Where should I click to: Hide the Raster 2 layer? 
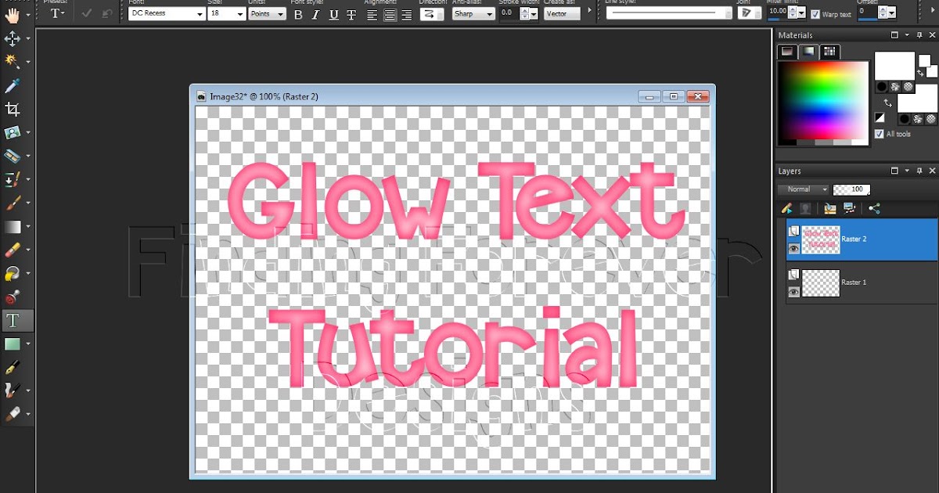[793, 248]
